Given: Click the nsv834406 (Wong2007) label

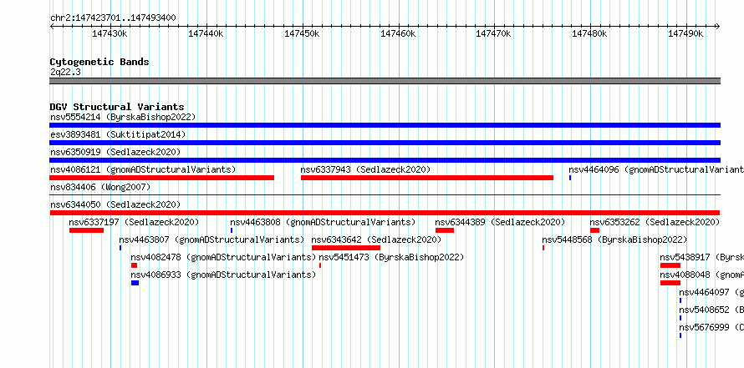Looking at the screenshot, I should pyautogui.click(x=100, y=187).
